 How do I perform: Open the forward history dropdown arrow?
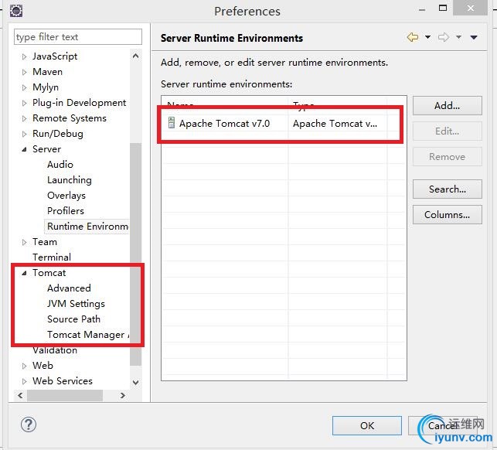tap(458, 37)
